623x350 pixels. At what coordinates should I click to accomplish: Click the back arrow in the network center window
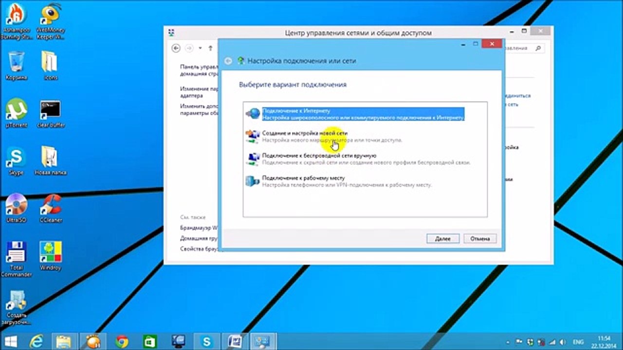[x=176, y=48]
